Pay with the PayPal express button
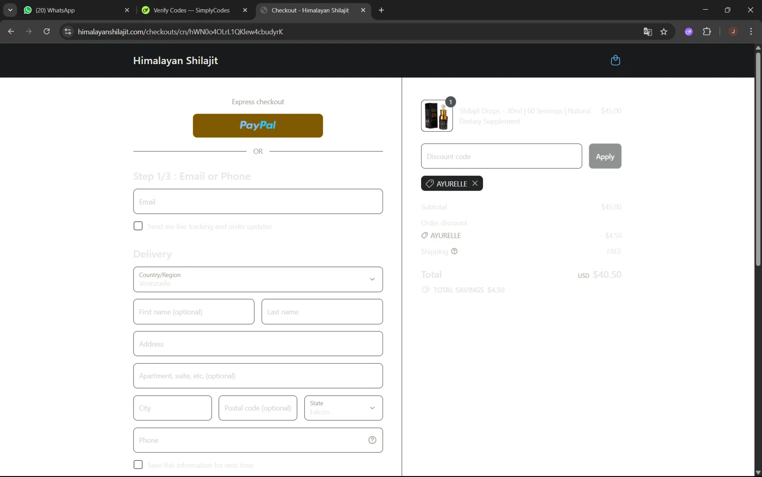 point(258,126)
